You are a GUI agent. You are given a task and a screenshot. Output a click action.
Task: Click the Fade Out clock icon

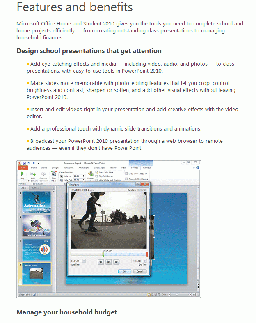coord(62,180)
